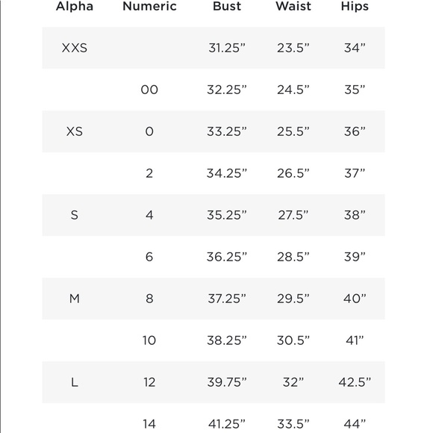Click the 31.25" bust measurement

coord(227,48)
